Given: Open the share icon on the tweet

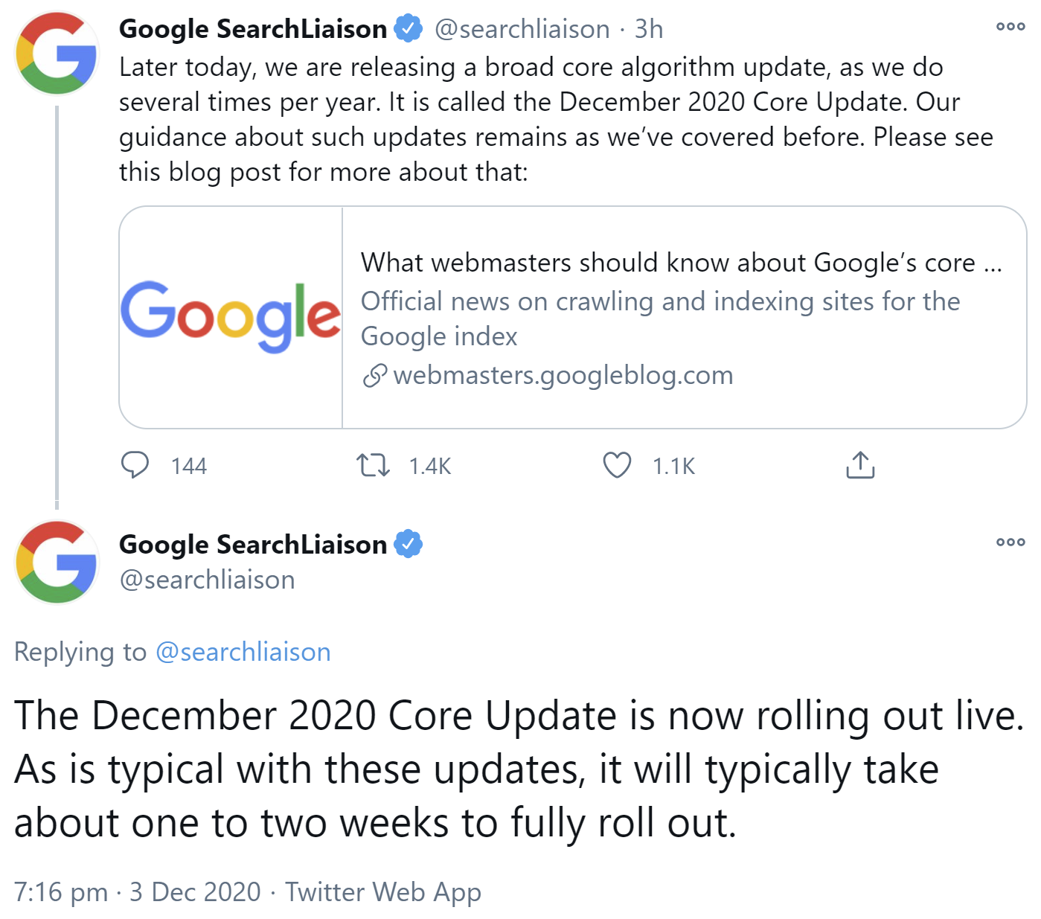Looking at the screenshot, I should tap(861, 464).
